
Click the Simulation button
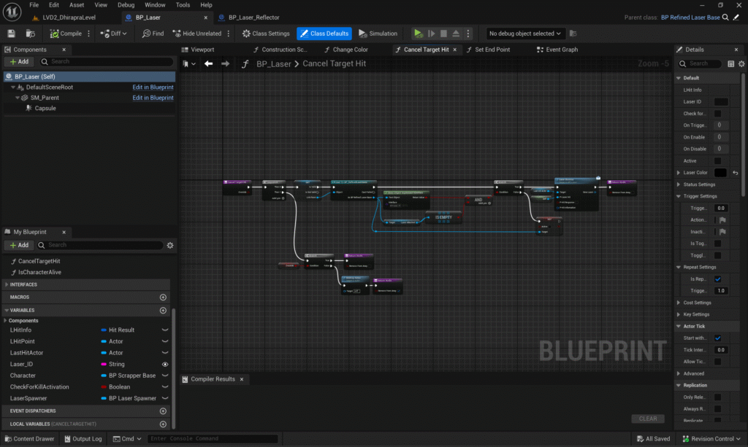pos(378,34)
